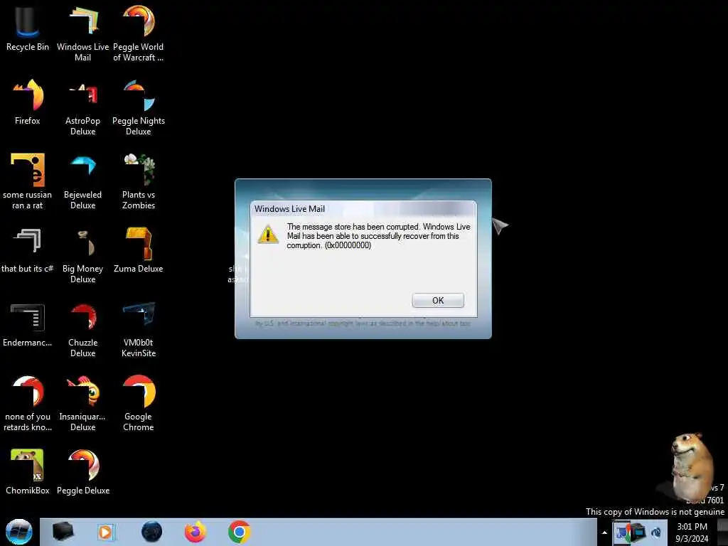This screenshot has width=728, height=546.
Task: Show hidden system tray icons
Action: [604, 532]
